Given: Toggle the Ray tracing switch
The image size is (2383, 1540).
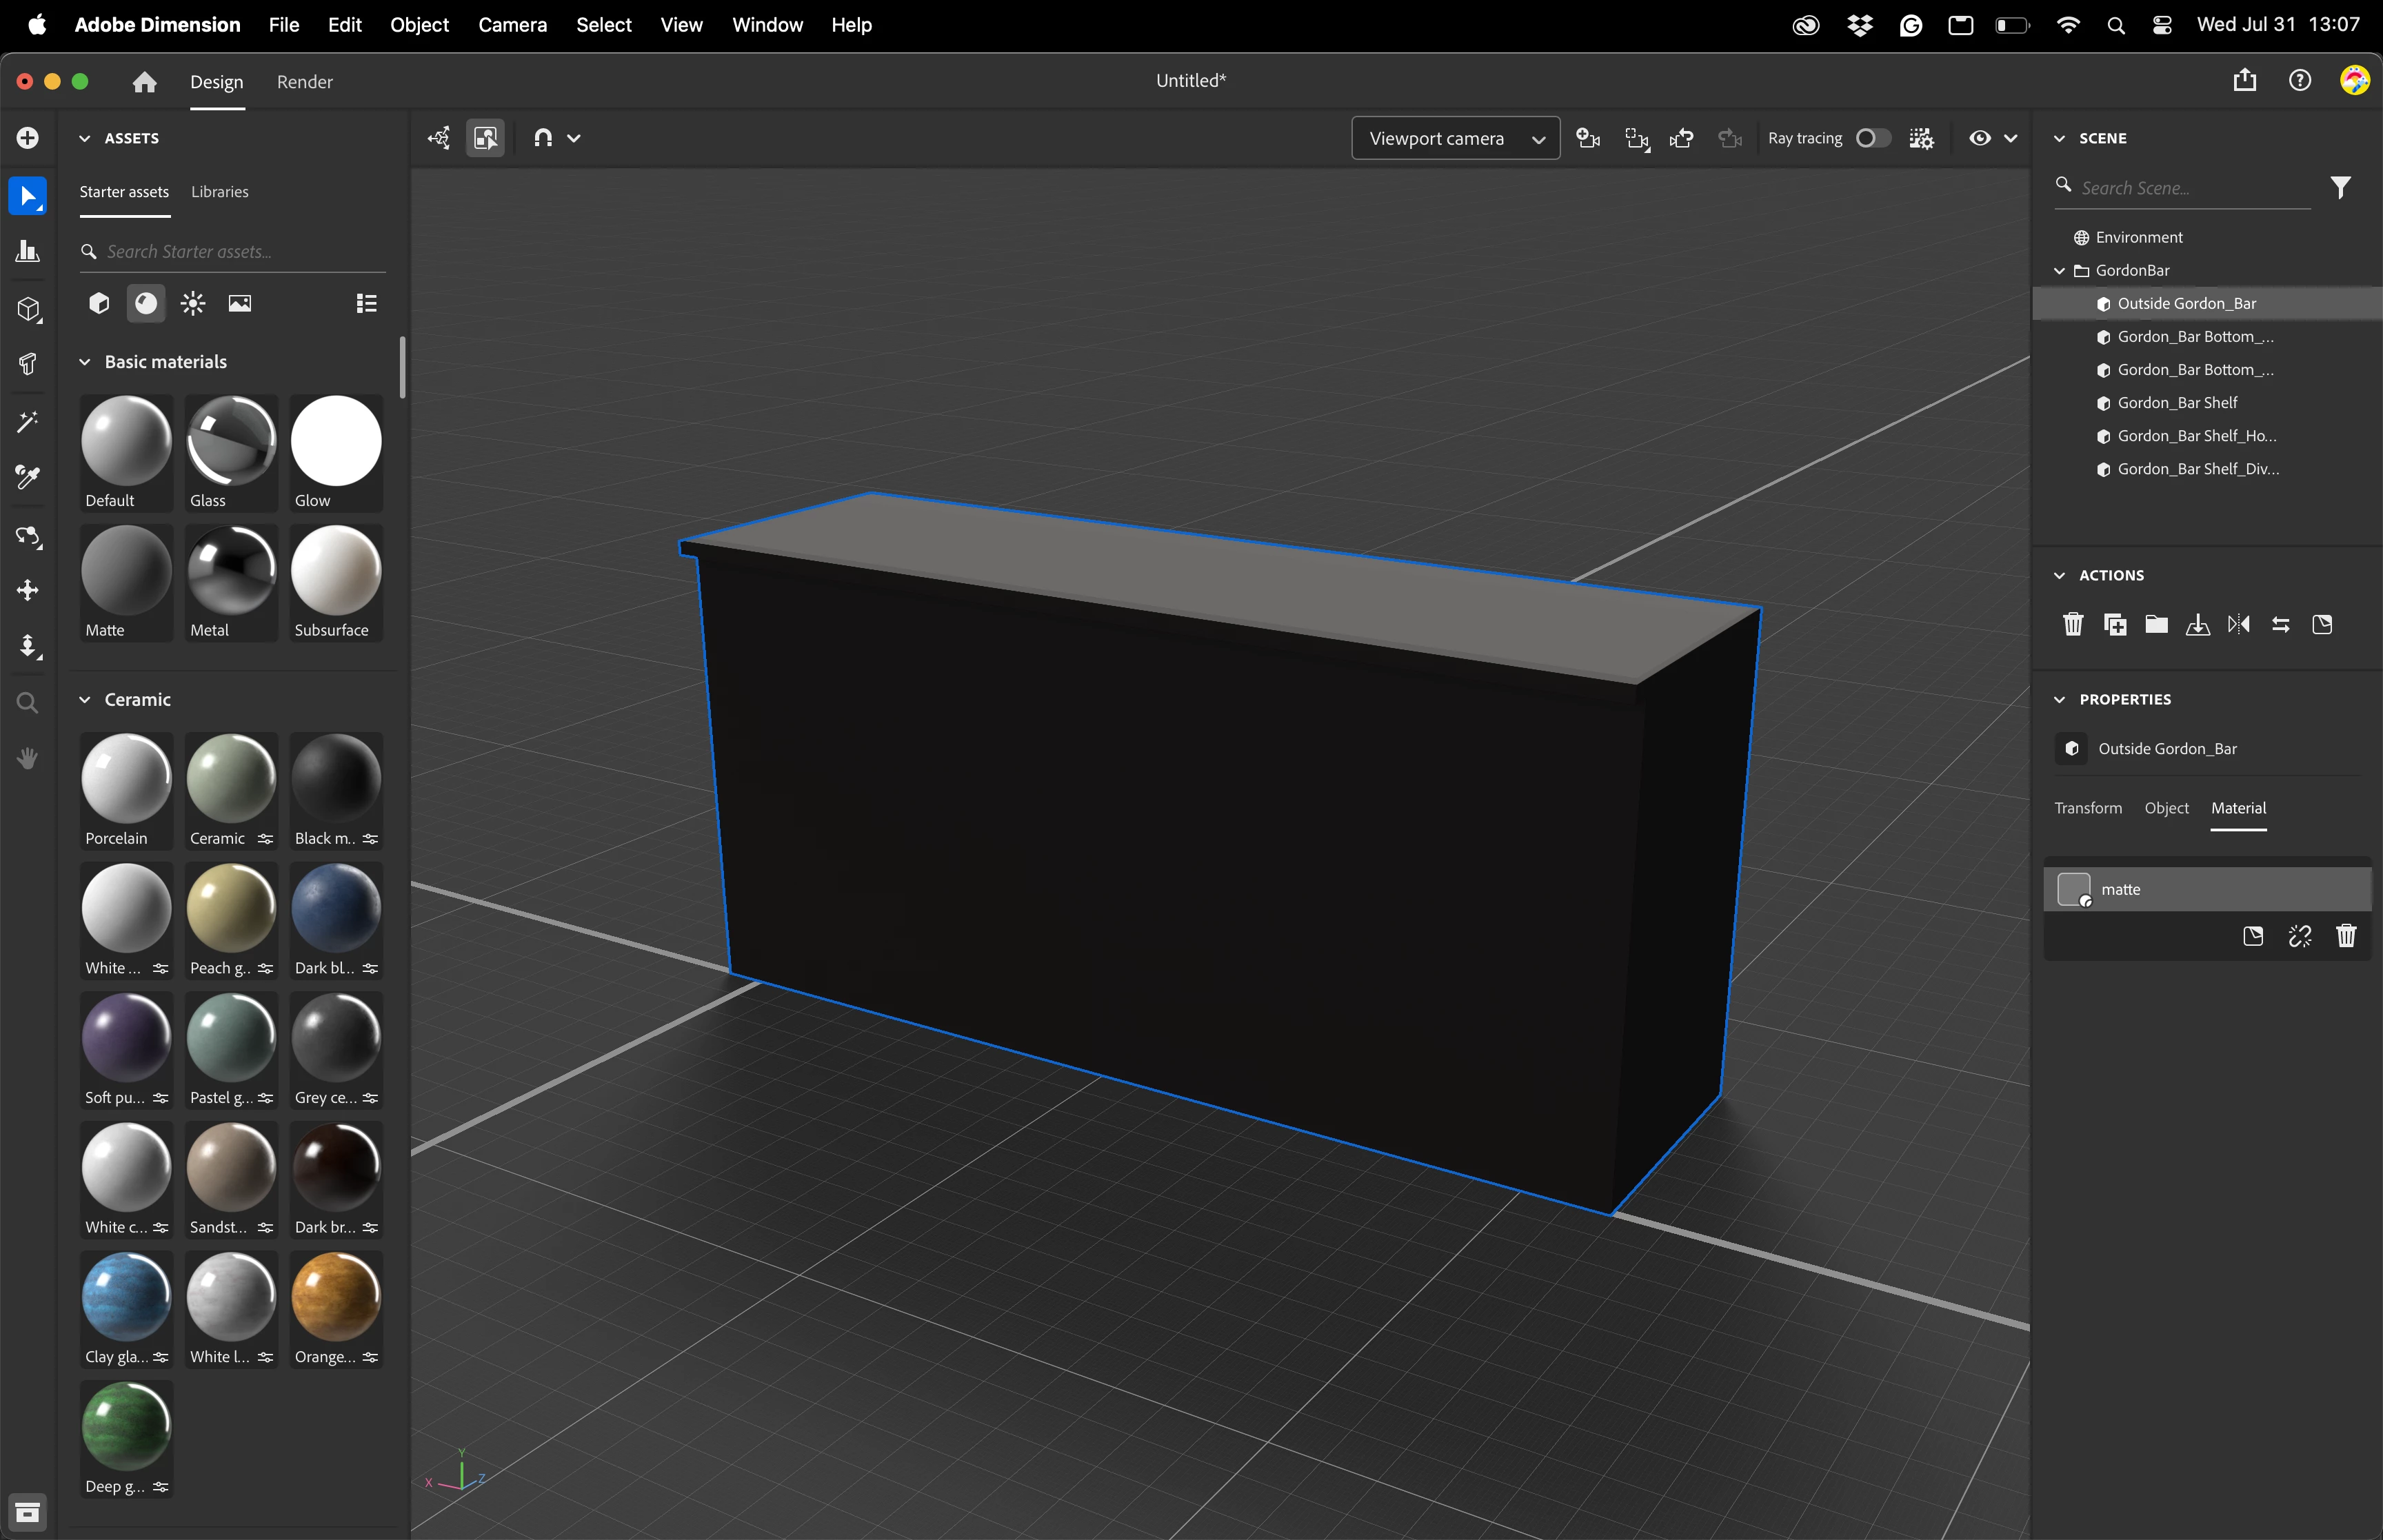Looking at the screenshot, I should pyautogui.click(x=1872, y=138).
